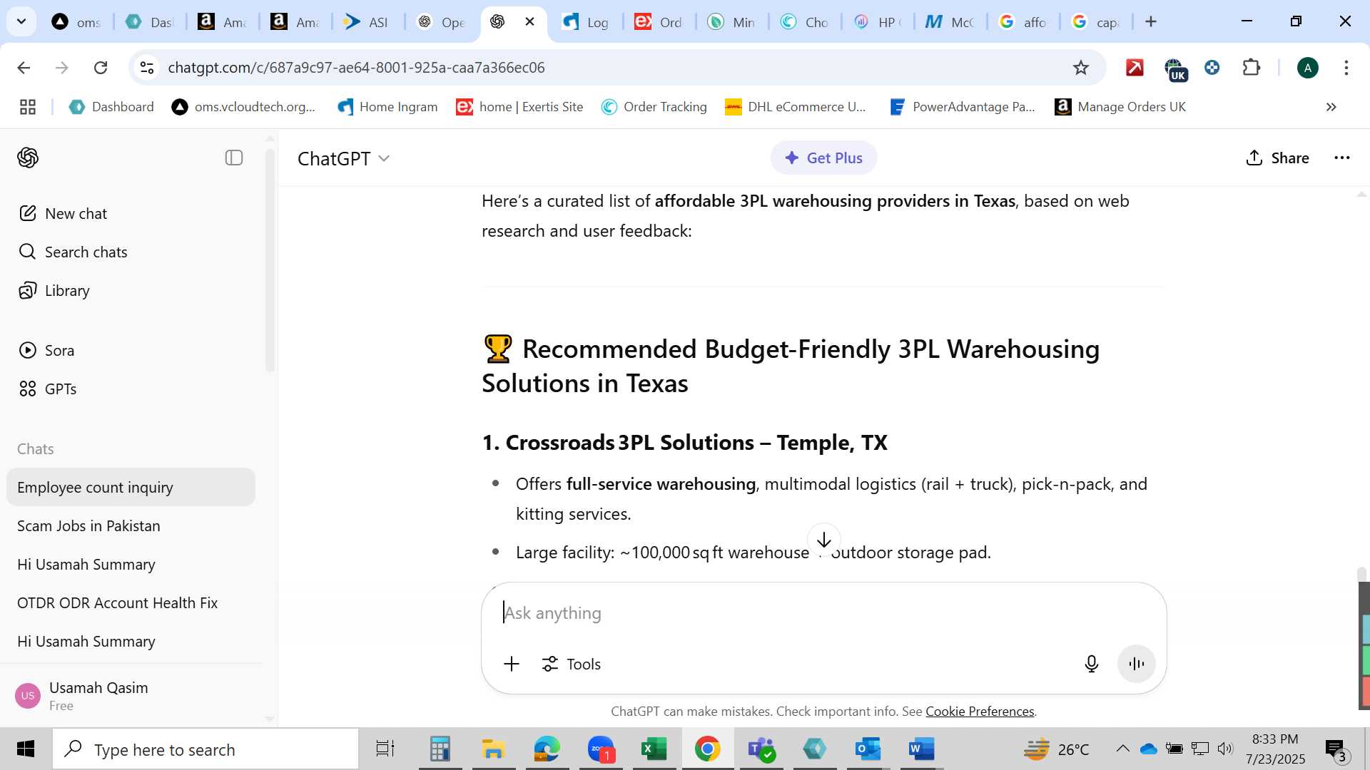
Task: Click the ChatGPT logo in sidebar
Action: tap(28, 158)
